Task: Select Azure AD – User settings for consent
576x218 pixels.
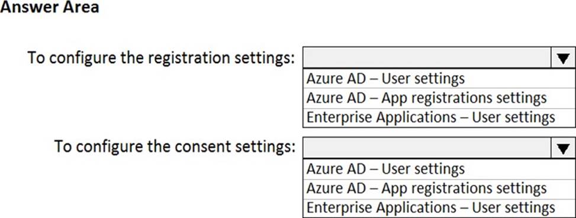Action: point(439,169)
